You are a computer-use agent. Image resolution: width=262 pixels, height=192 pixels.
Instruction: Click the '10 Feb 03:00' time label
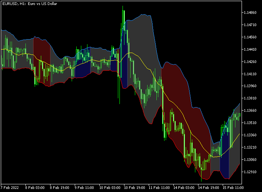click(x=110, y=188)
